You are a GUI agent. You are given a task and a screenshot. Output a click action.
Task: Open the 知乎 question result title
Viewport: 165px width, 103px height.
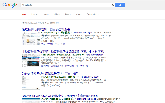coord(50,74)
